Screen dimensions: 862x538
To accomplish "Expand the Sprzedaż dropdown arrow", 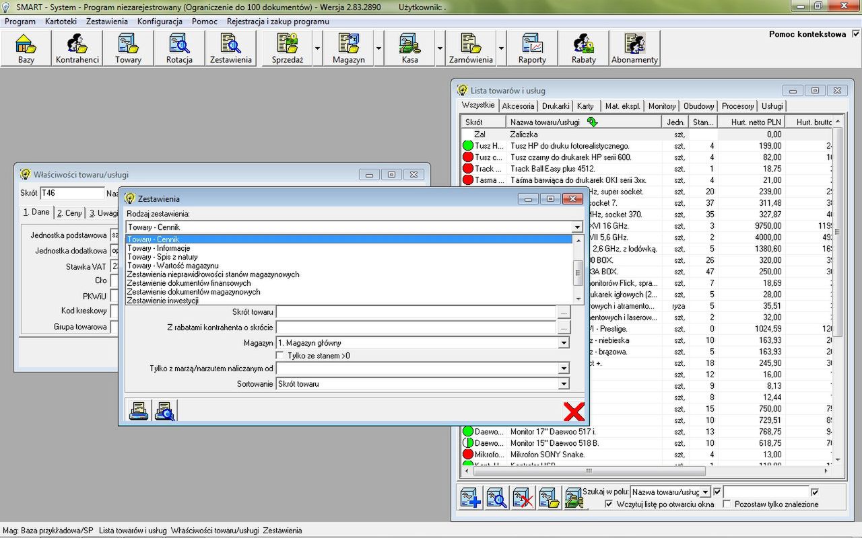I will (317, 48).
